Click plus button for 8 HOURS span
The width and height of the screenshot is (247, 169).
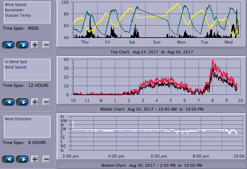35,159
